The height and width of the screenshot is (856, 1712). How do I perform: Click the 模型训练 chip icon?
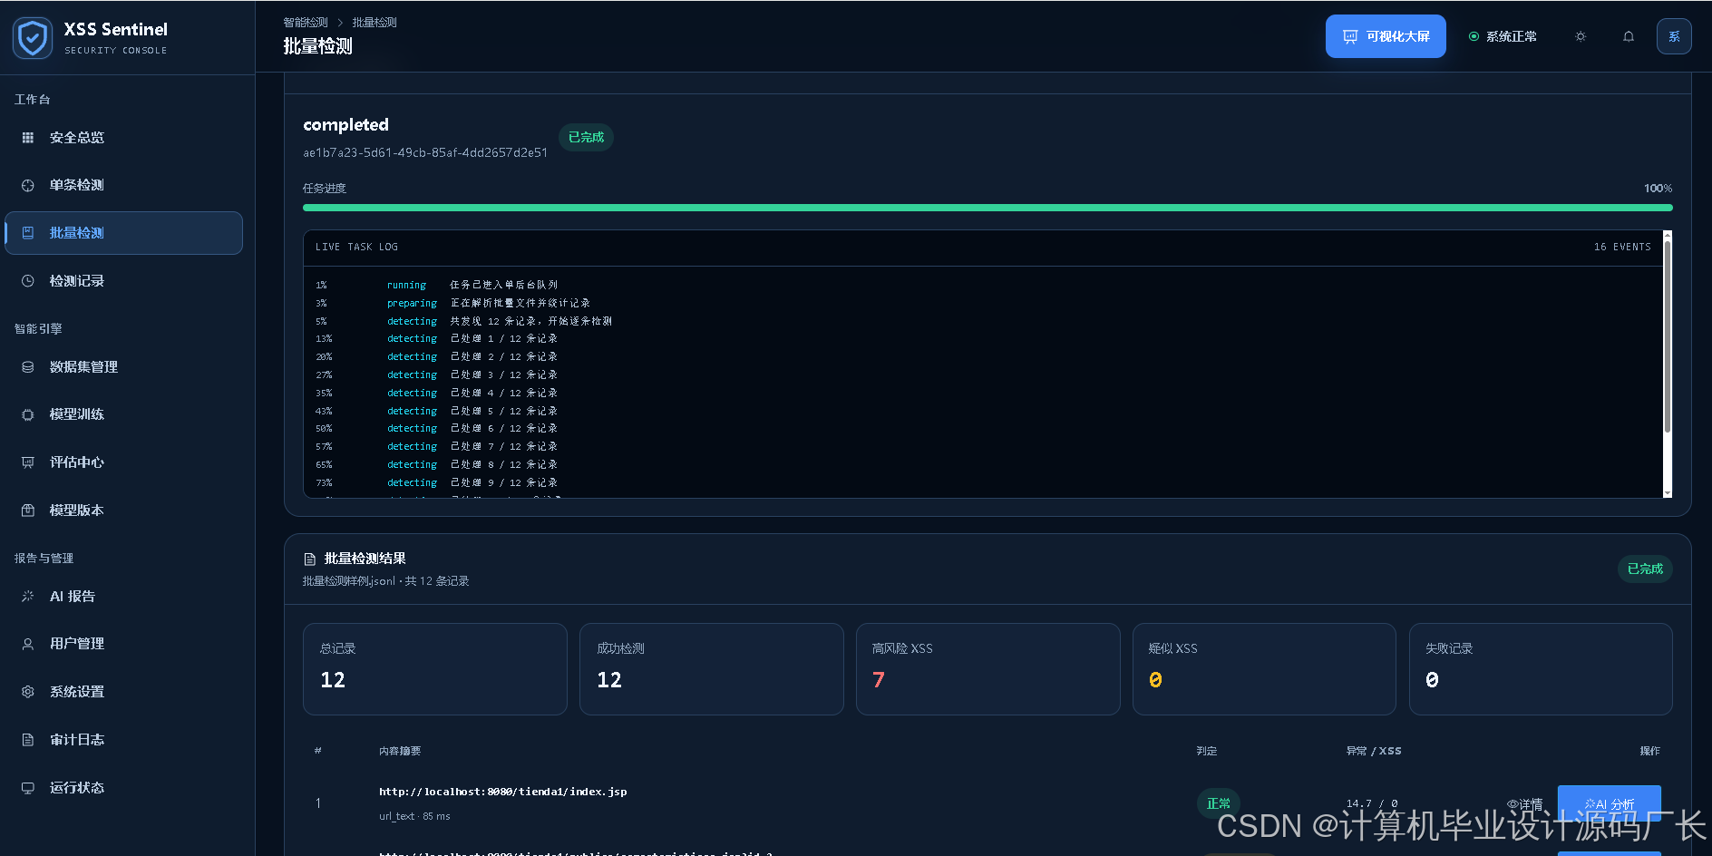[28, 414]
